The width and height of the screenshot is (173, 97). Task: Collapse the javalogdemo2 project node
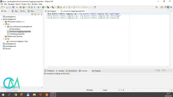pos(2,19)
